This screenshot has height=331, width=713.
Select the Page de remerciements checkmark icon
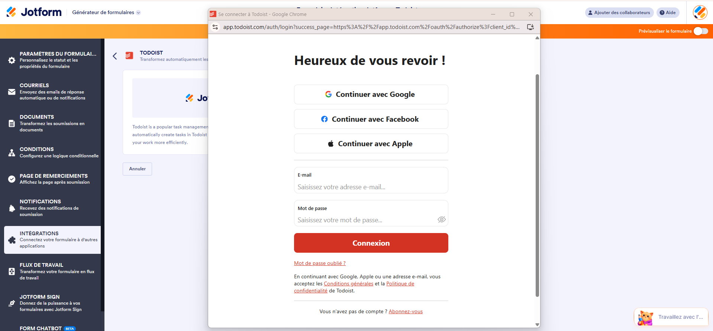tap(12, 179)
